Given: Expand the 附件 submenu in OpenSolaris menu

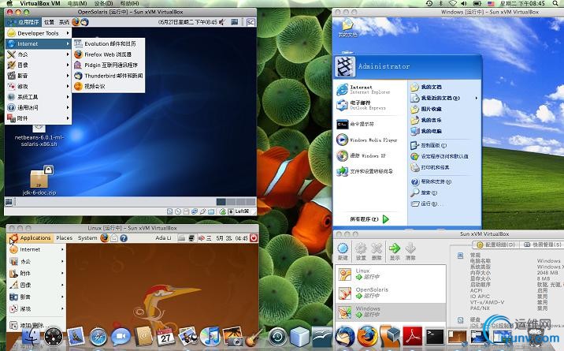Looking at the screenshot, I should tap(39, 118).
